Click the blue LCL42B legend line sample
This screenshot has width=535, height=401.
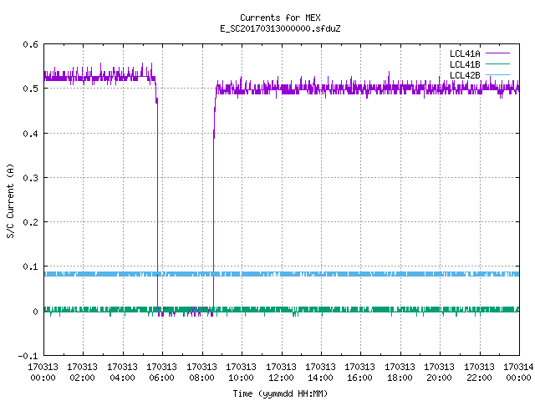tap(497, 74)
